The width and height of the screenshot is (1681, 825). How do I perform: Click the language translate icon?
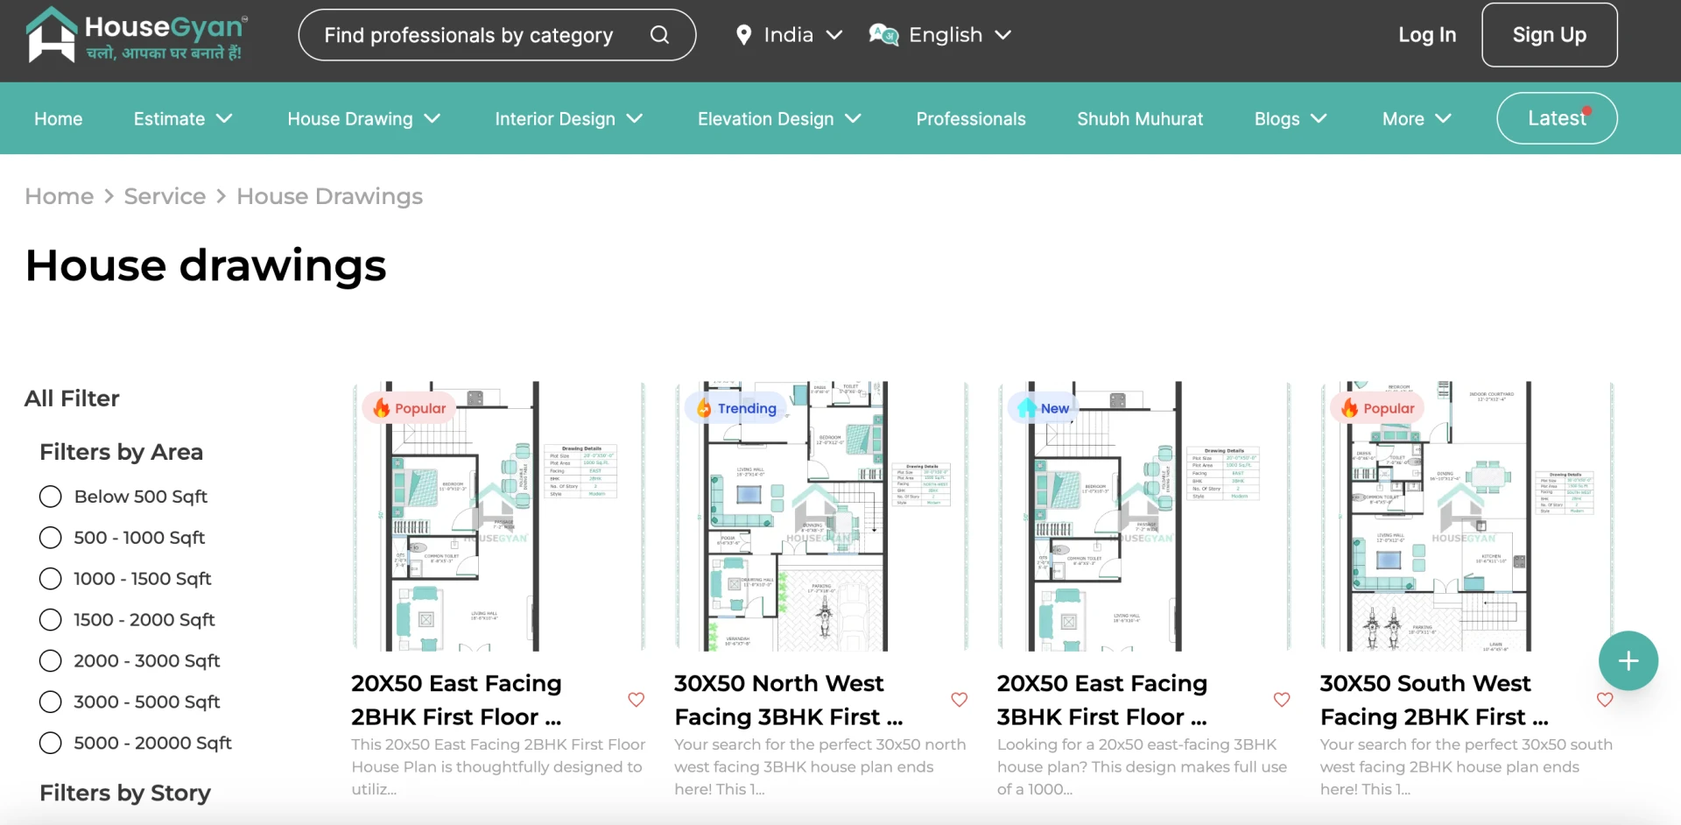(883, 35)
